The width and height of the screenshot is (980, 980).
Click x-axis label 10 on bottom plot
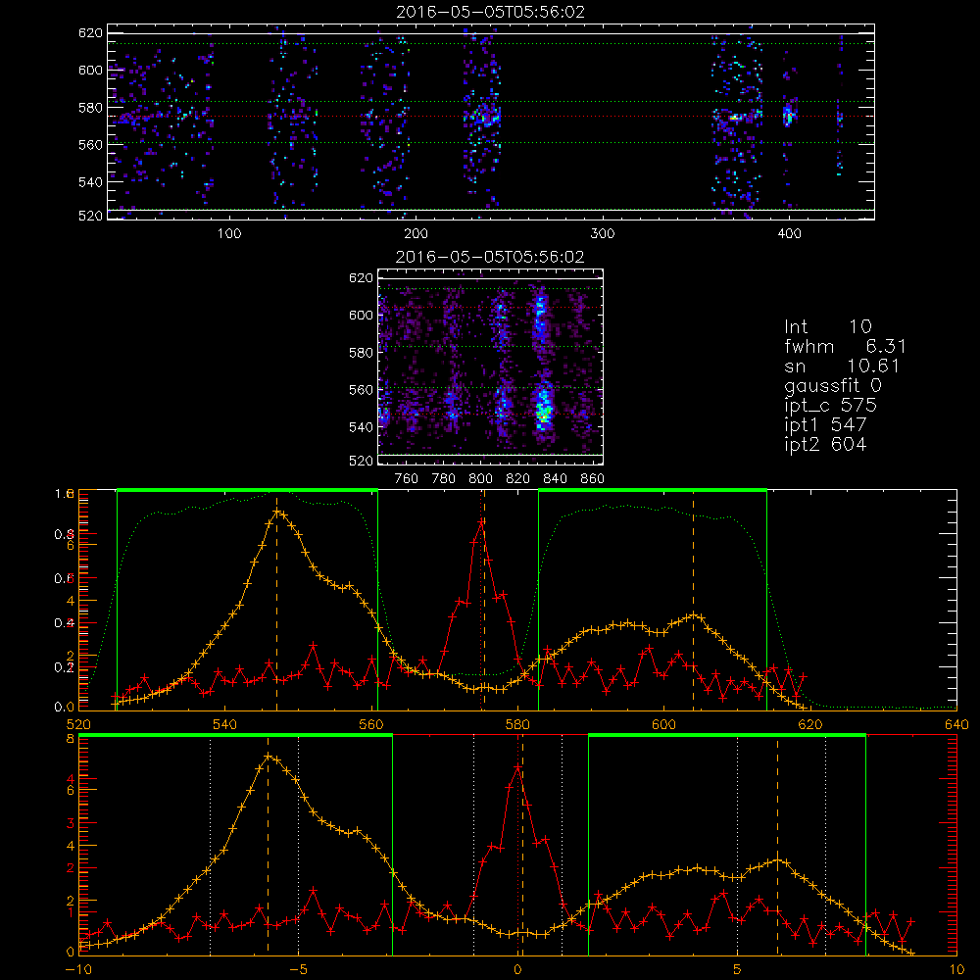pyautogui.click(x=956, y=970)
